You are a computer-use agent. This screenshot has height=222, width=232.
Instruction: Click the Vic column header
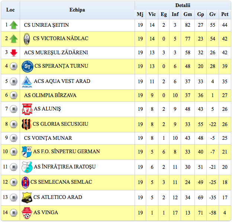pyautogui.click(x=152, y=15)
